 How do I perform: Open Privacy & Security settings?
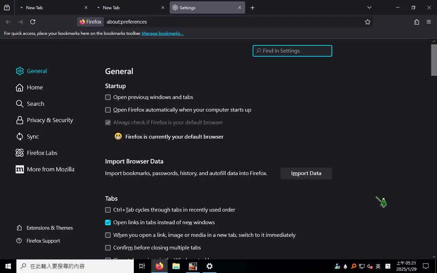(x=44, y=120)
